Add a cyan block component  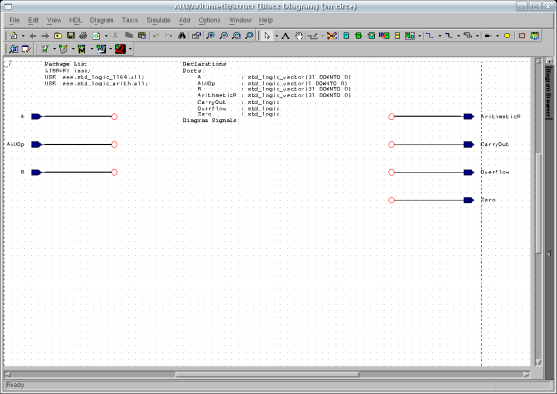click(346, 36)
